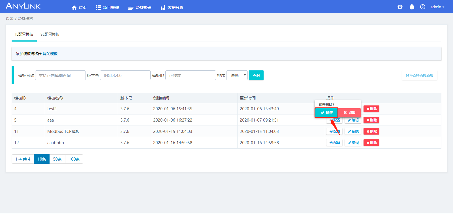Follow the 网关模板 link
Screen dimensions: 453x214
click(50, 54)
